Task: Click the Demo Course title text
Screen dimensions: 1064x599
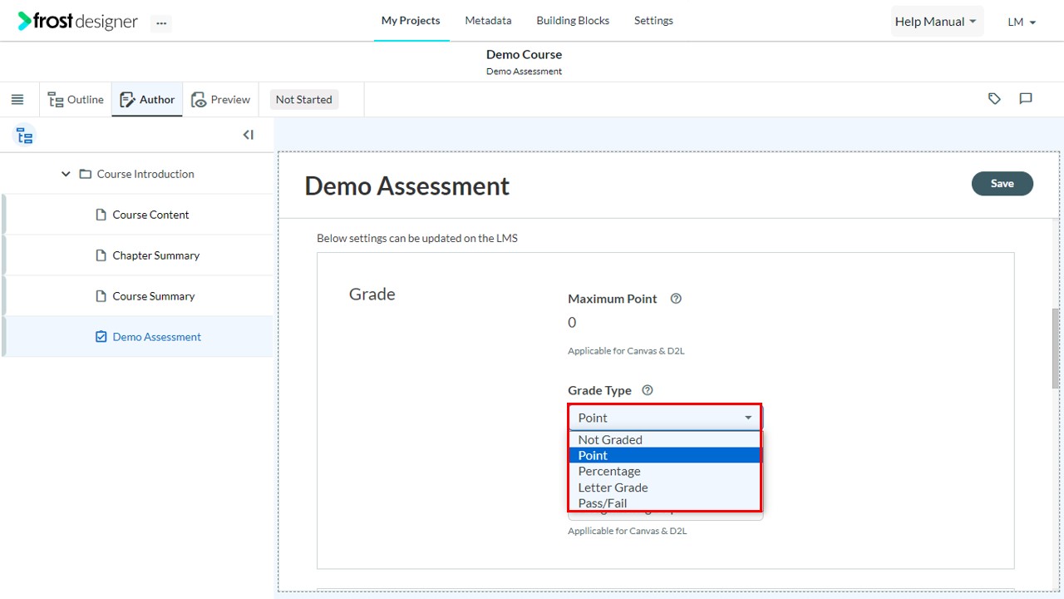Action: click(x=524, y=54)
